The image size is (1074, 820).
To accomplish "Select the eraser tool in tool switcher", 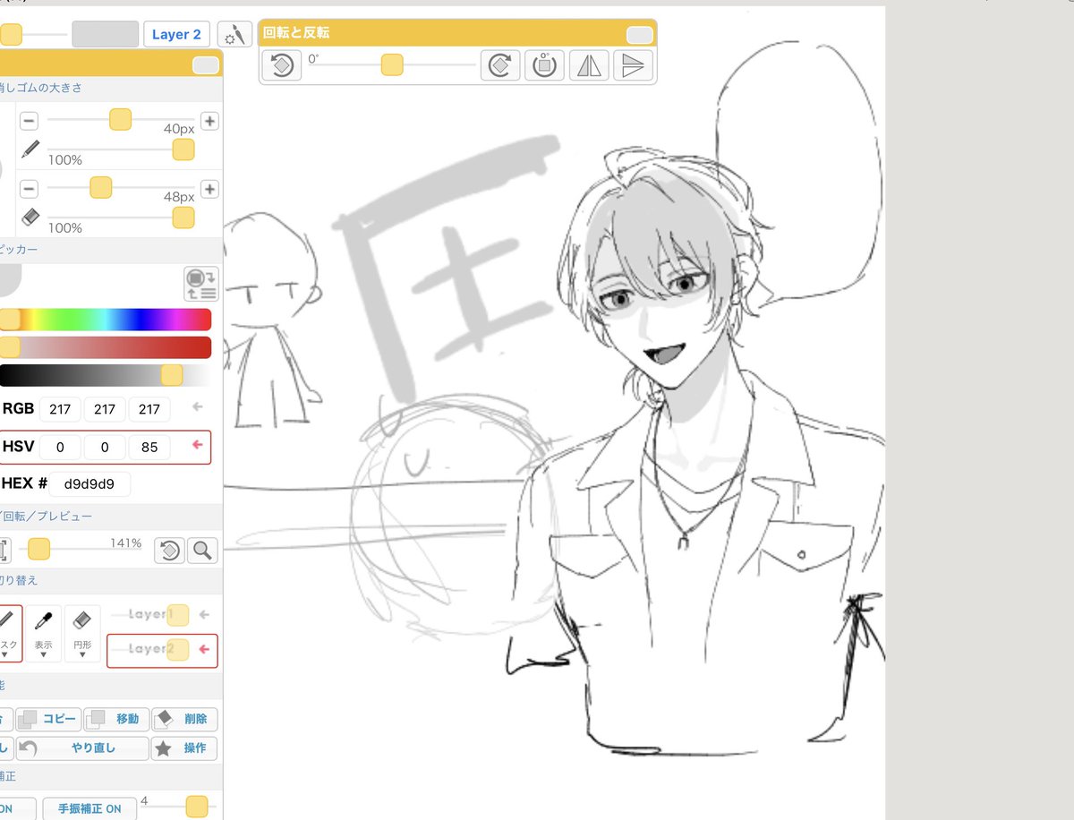I will click(81, 620).
